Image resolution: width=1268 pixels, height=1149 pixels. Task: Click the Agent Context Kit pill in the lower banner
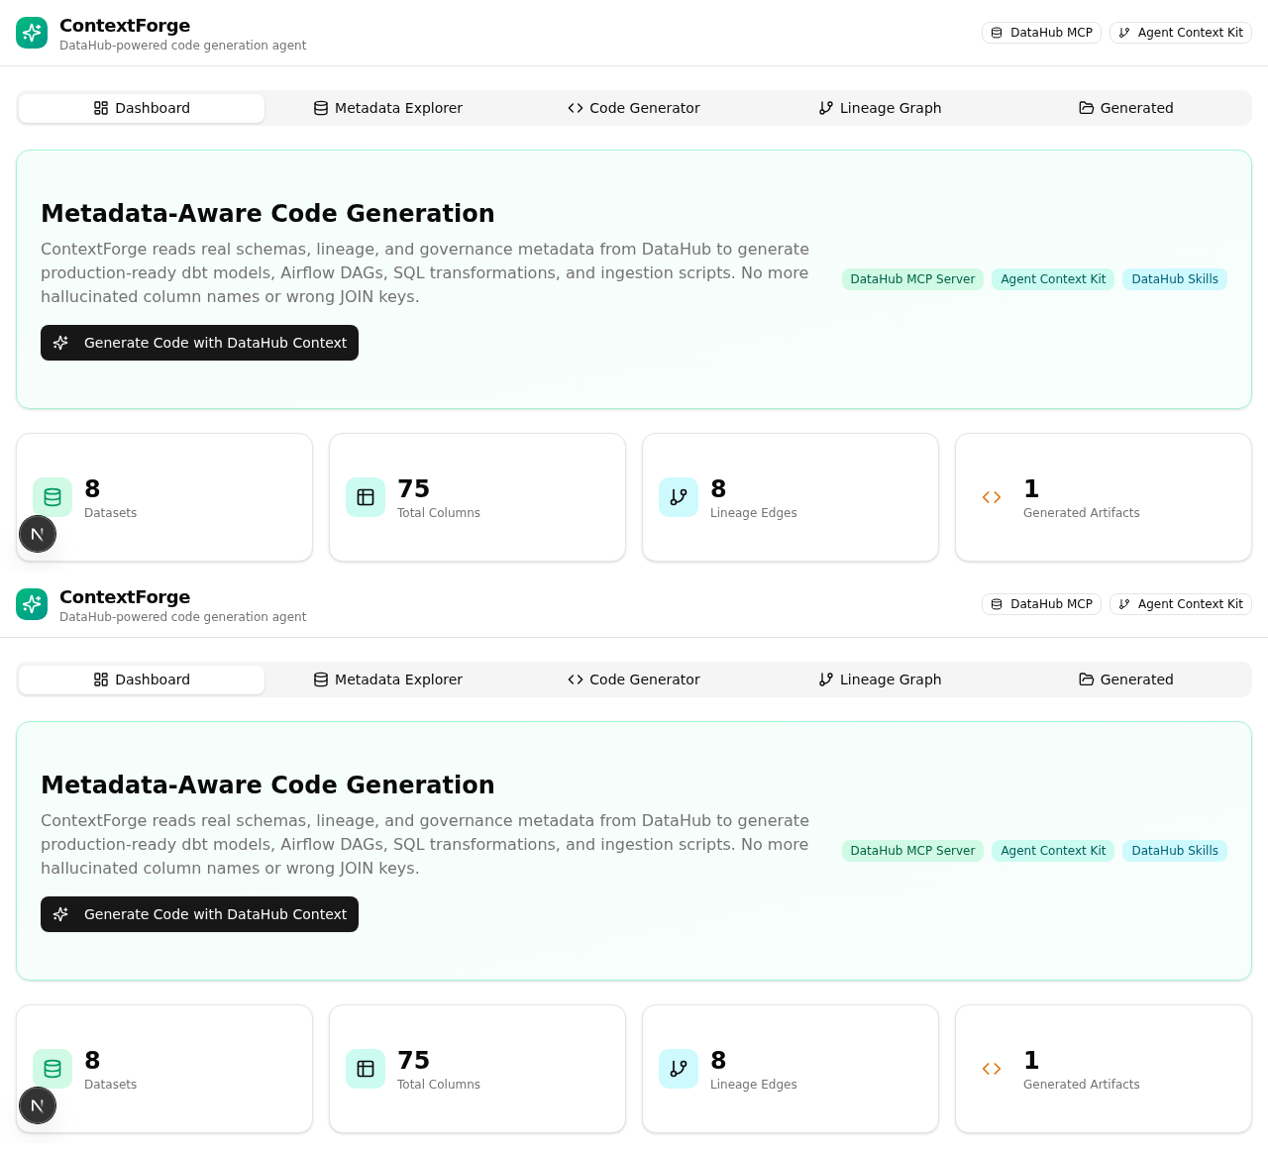point(1053,851)
